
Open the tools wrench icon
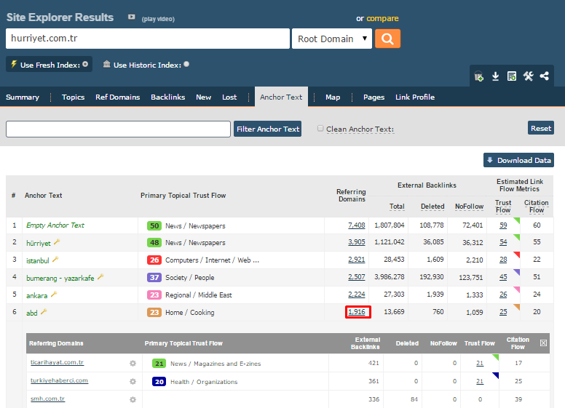[x=529, y=76]
